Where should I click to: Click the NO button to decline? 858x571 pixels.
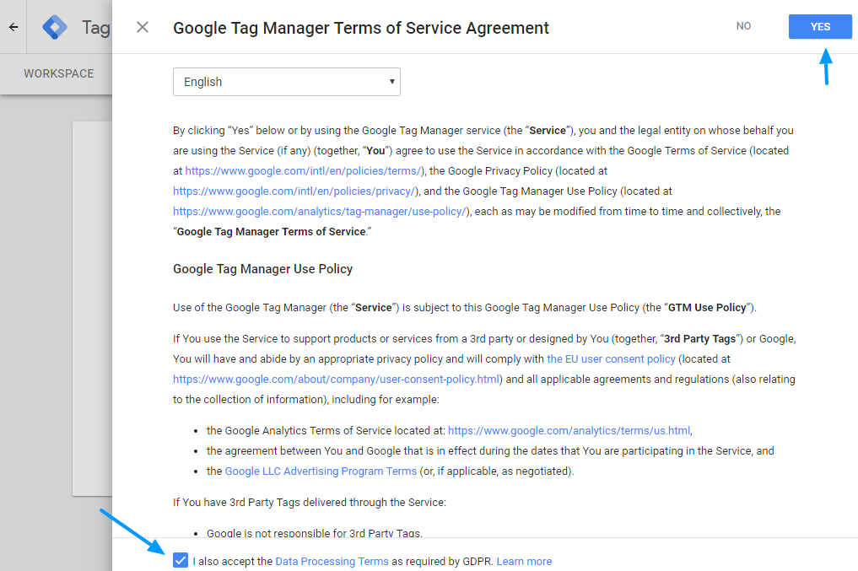743,26
